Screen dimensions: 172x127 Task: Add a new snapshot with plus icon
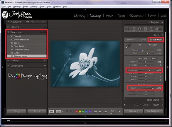[x=45, y=32]
